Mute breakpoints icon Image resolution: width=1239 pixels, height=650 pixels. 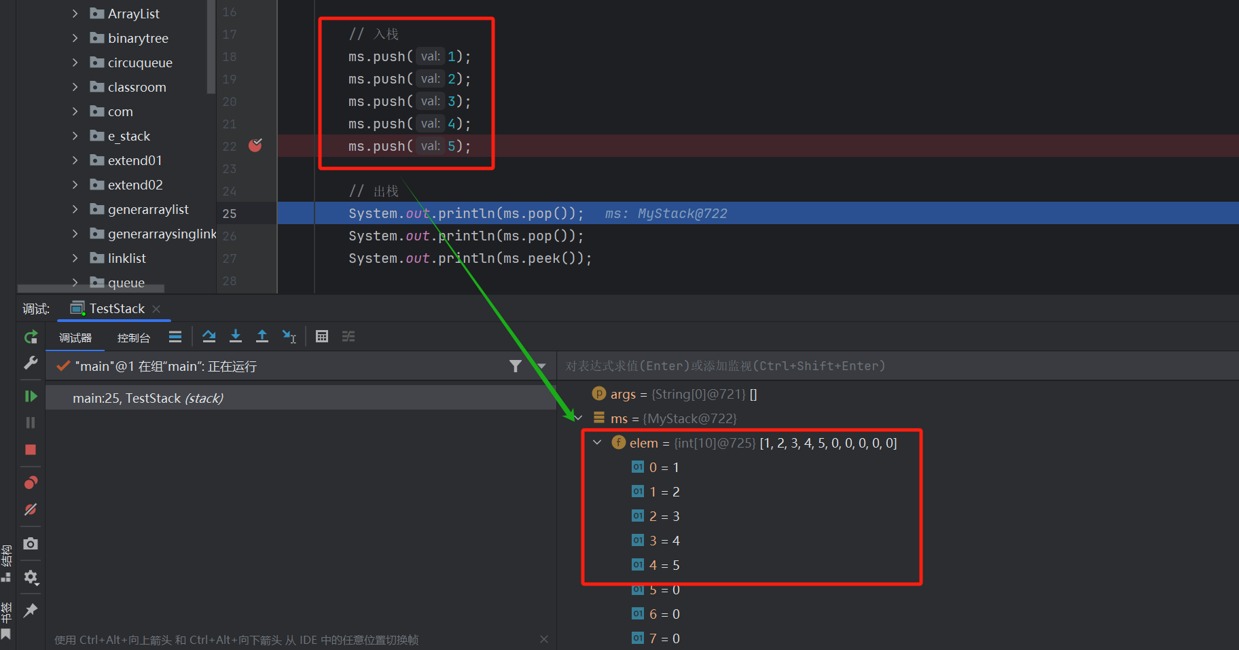31,509
